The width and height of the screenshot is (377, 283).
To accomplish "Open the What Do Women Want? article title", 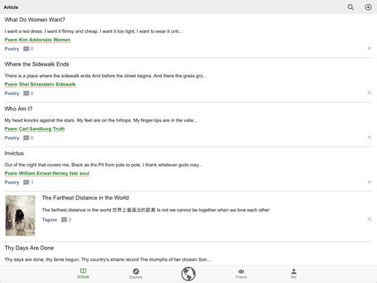I will (35, 20).
